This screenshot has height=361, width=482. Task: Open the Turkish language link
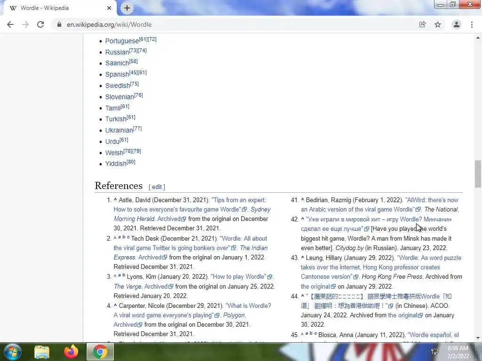tap(116, 119)
